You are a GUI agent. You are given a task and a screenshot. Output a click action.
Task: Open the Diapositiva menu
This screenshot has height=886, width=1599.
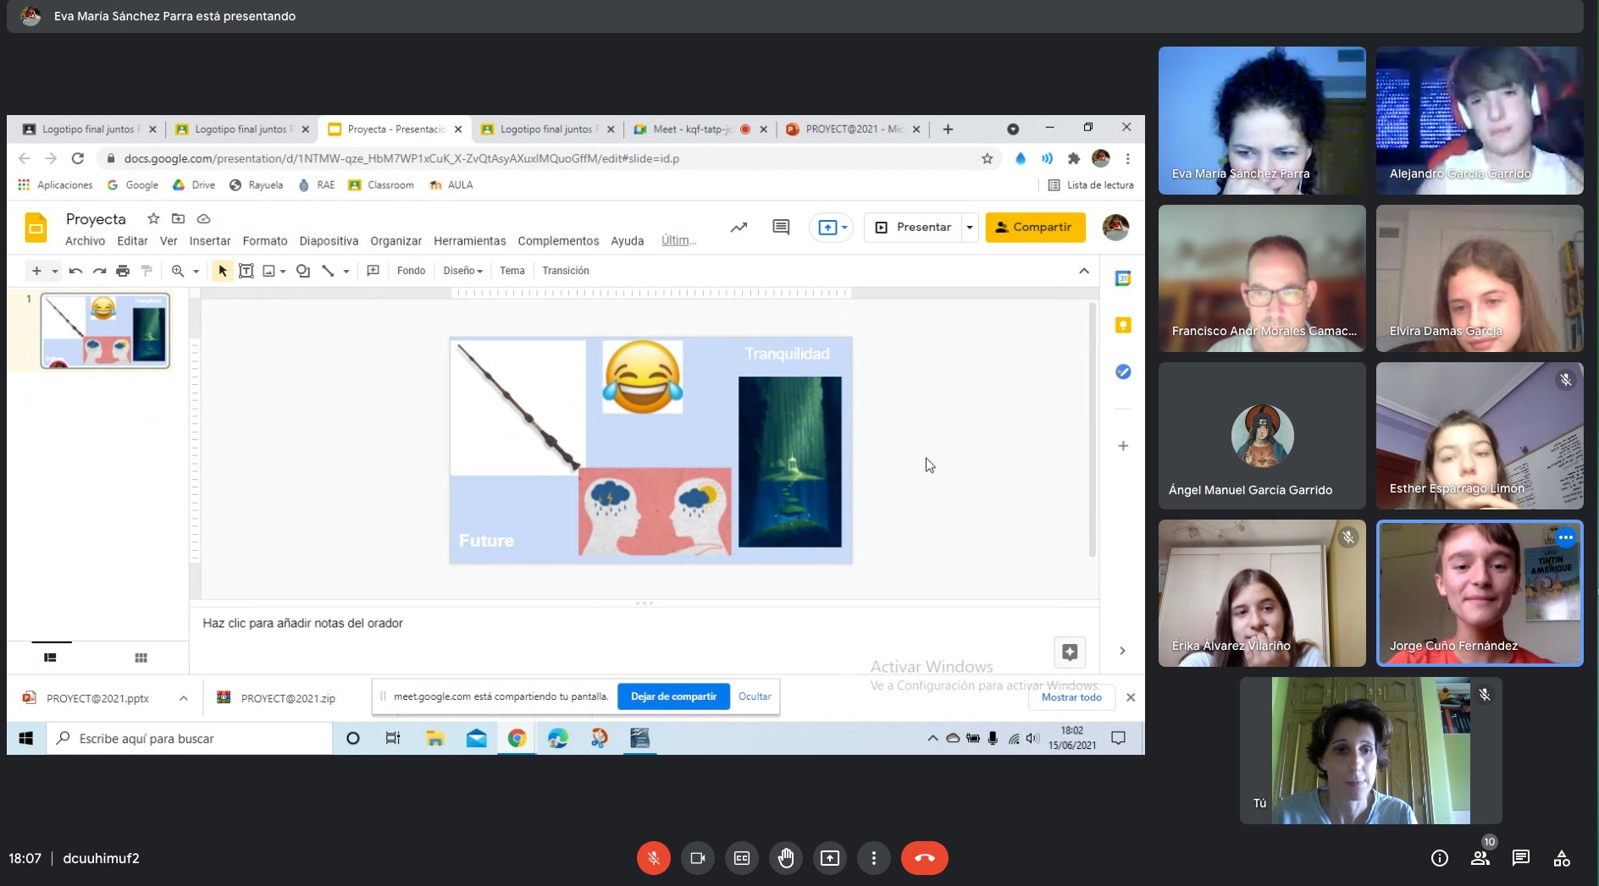[x=329, y=240]
